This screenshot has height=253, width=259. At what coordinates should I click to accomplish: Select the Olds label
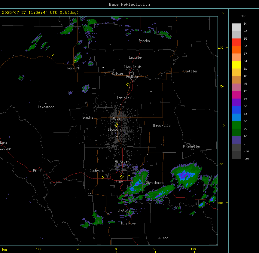coord(117,118)
